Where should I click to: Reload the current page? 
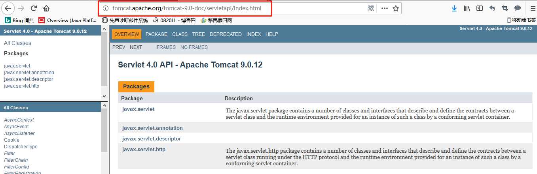coord(34,8)
